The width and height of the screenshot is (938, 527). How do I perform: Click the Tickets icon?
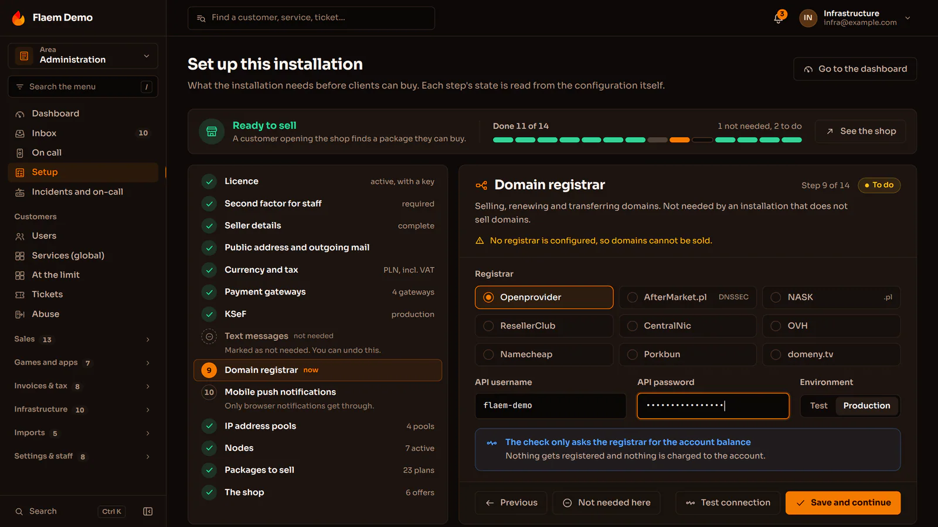pyautogui.click(x=20, y=295)
